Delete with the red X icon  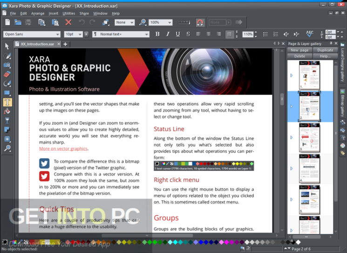click(x=68, y=22)
